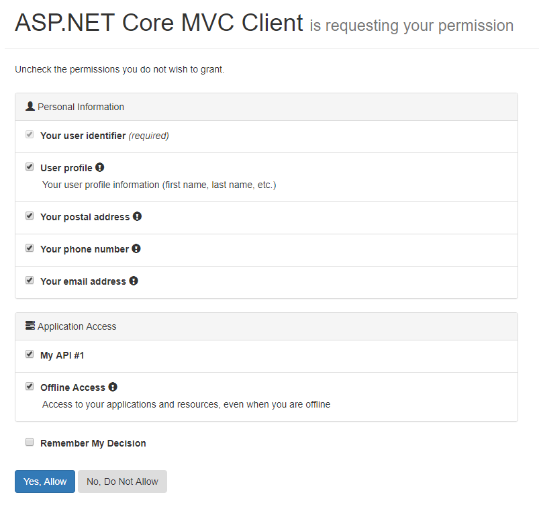Disable the Offline Access permission checkbox
The image size is (539, 509).
(30, 387)
